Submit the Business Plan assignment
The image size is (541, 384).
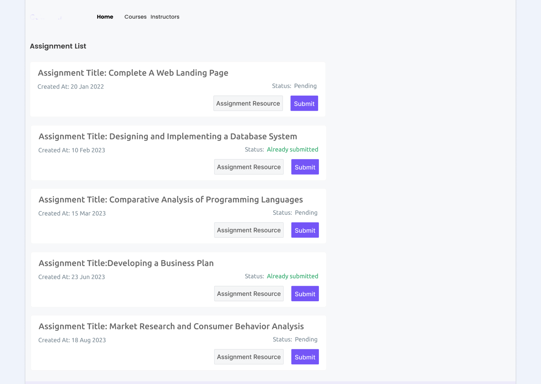[x=305, y=293]
